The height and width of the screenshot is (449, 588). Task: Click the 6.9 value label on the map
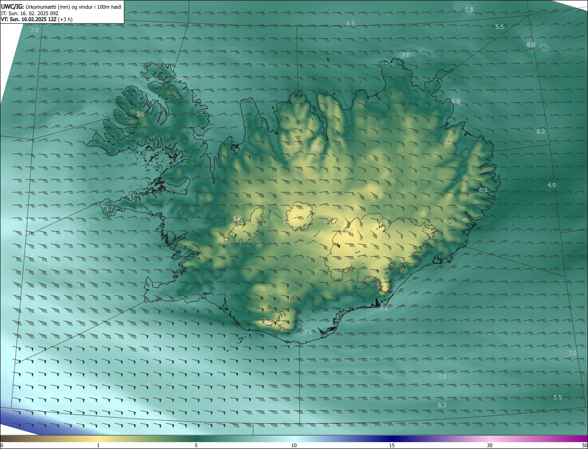[456, 101]
